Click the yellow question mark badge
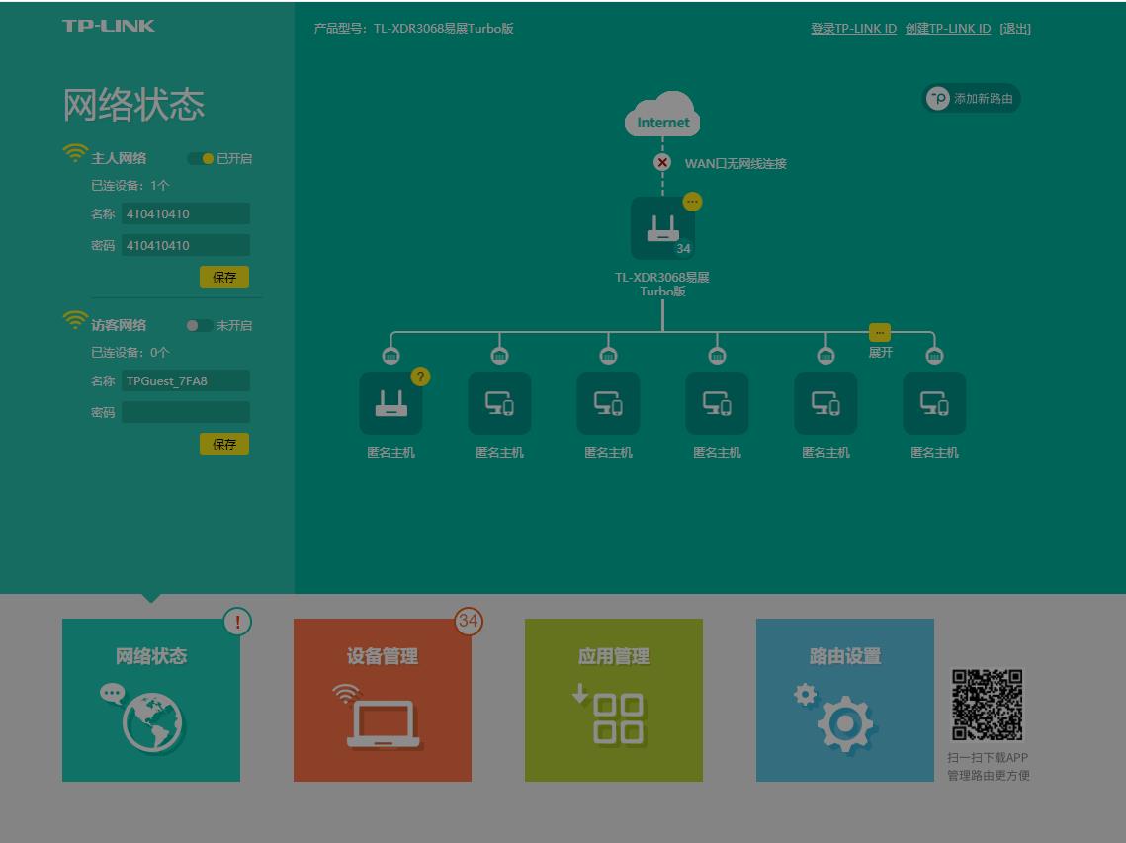The width and height of the screenshot is (1126, 843). coord(420,377)
